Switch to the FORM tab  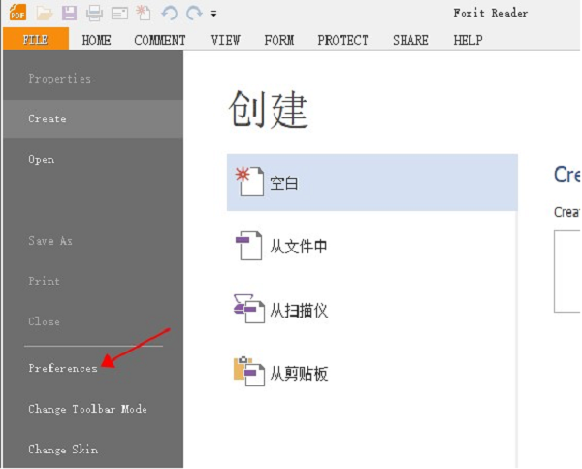(x=278, y=40)
